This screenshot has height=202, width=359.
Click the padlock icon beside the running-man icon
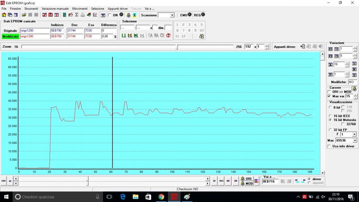[x=129, y=15]
